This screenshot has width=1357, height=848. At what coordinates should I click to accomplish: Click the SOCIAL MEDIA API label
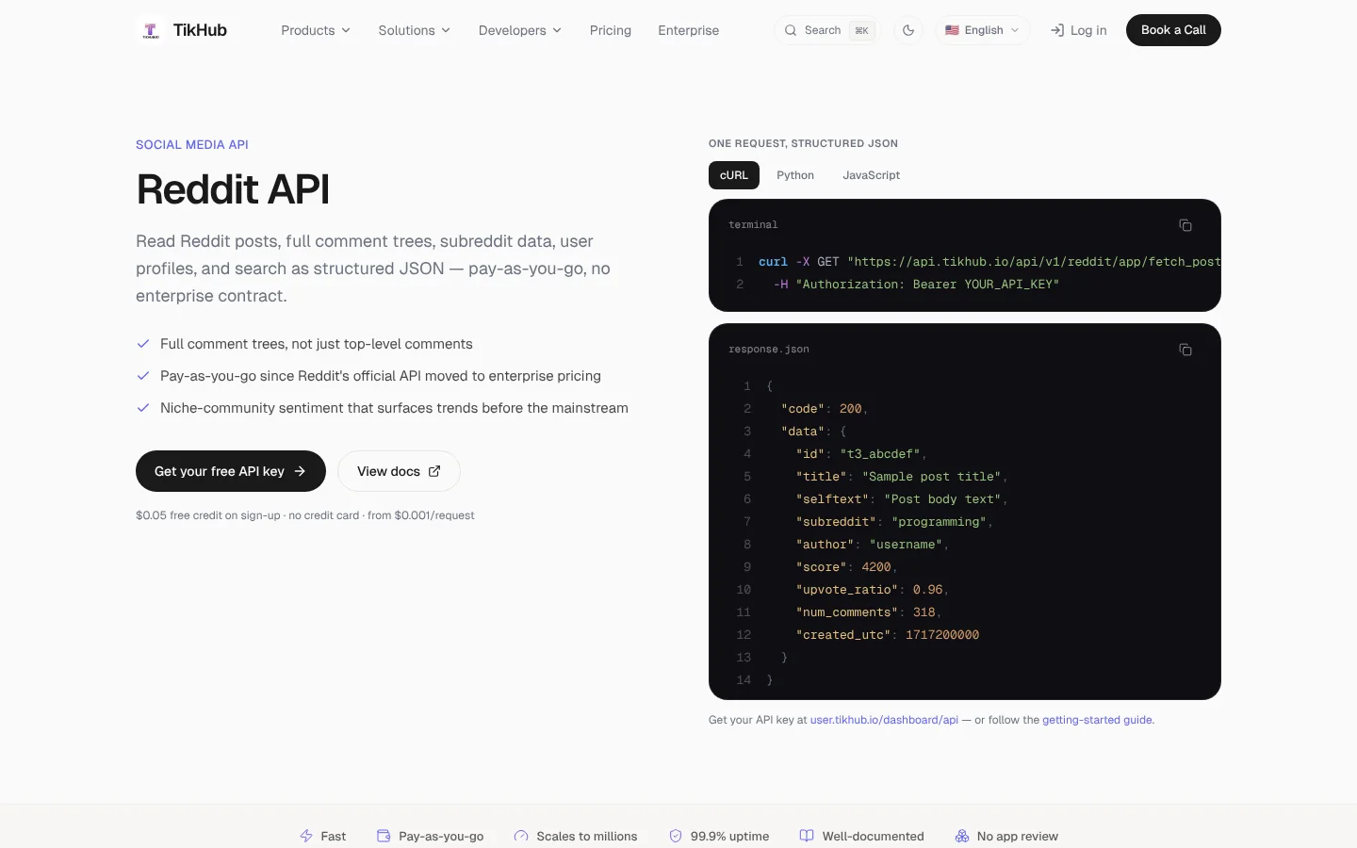[x=192, y=144]
